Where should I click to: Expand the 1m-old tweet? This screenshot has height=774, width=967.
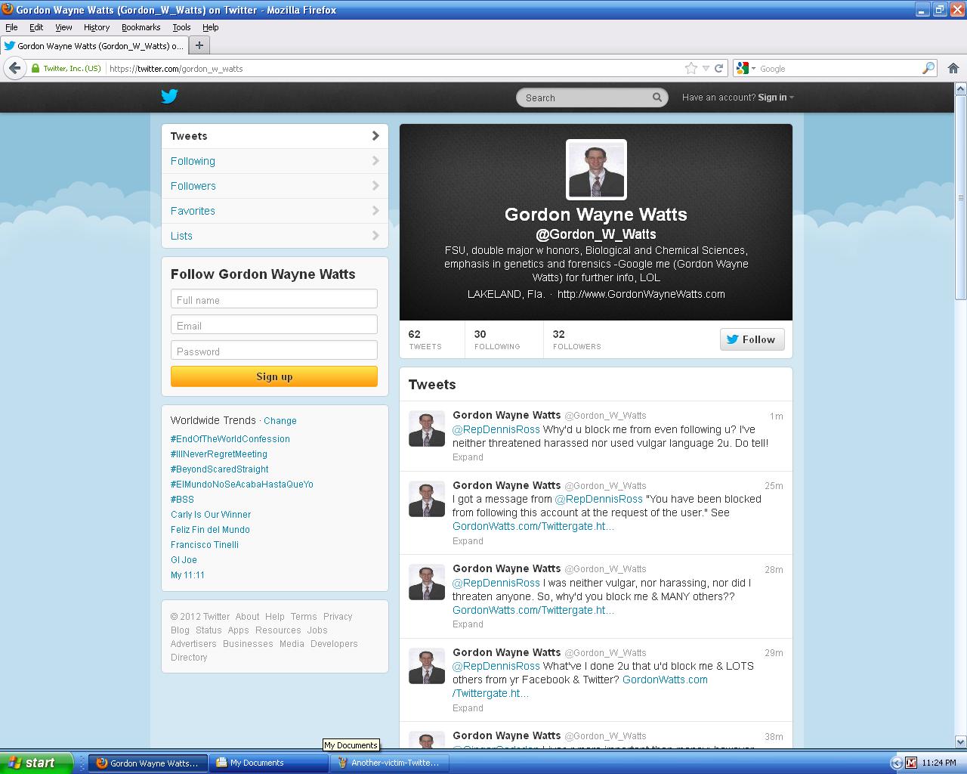468,457
